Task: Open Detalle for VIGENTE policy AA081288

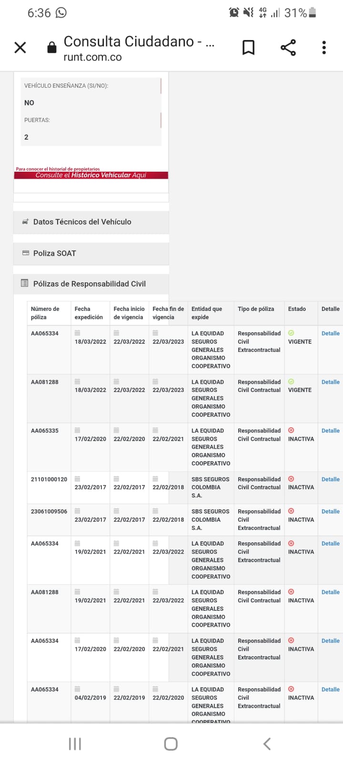Action: coord(330,382)
